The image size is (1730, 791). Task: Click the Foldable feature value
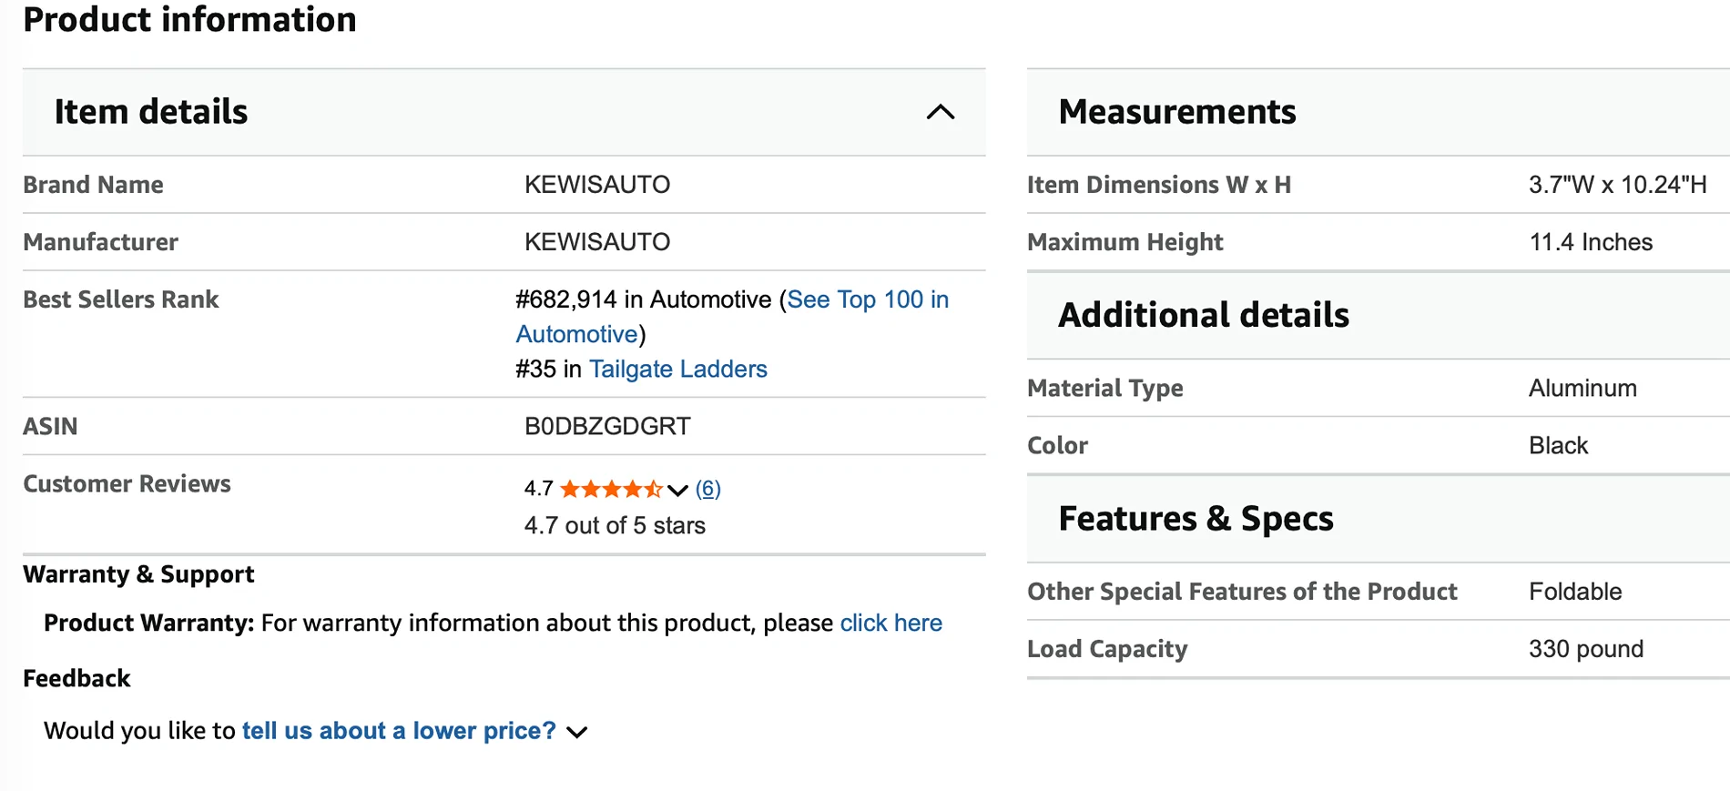coord(1575,592)
